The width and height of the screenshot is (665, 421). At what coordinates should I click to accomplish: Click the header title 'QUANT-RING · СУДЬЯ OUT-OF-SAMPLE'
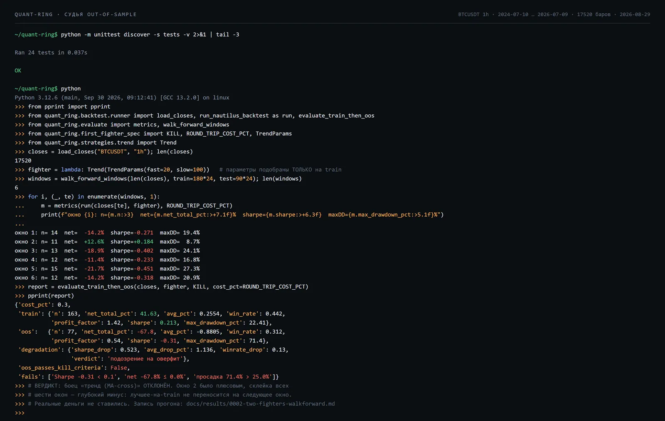pos(76,15)
